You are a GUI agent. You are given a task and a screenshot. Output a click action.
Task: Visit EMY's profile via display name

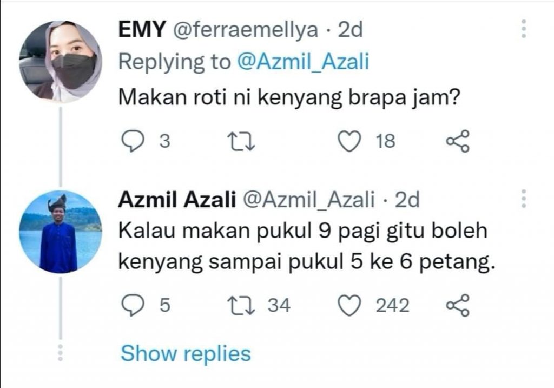142,30
